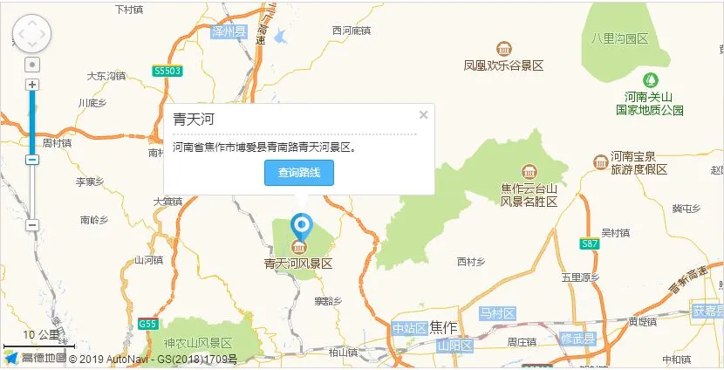Open the 凤凰欢乐谷景区 attraction icon
This screenshot has height=370, width=724.
tap(504, 49)
